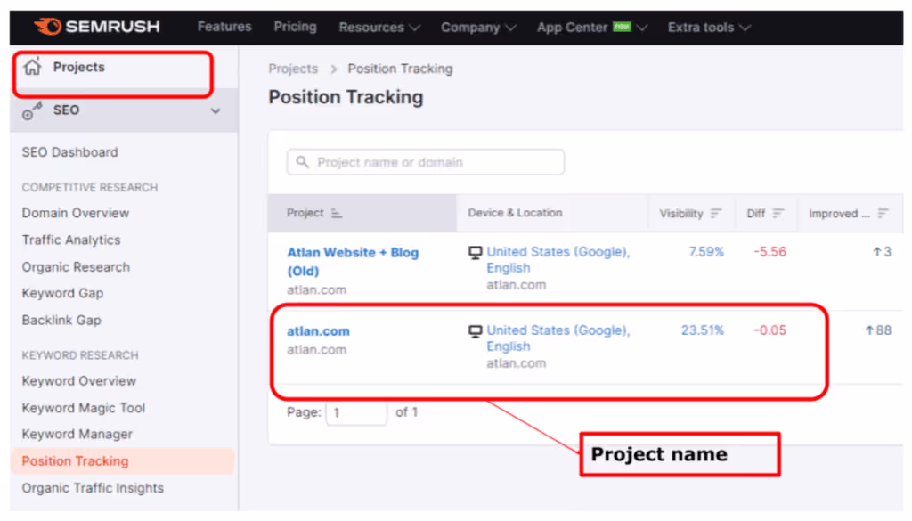Open Keyword Magic Tool

click(x=84, y=408)
